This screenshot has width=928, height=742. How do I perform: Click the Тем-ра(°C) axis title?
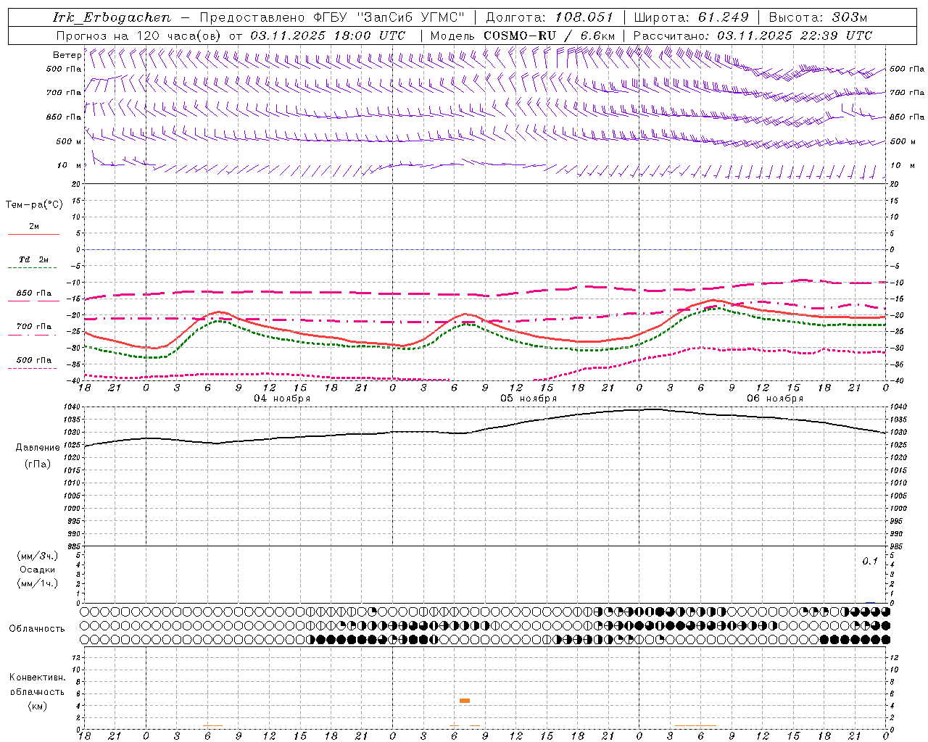pos(34,204)
